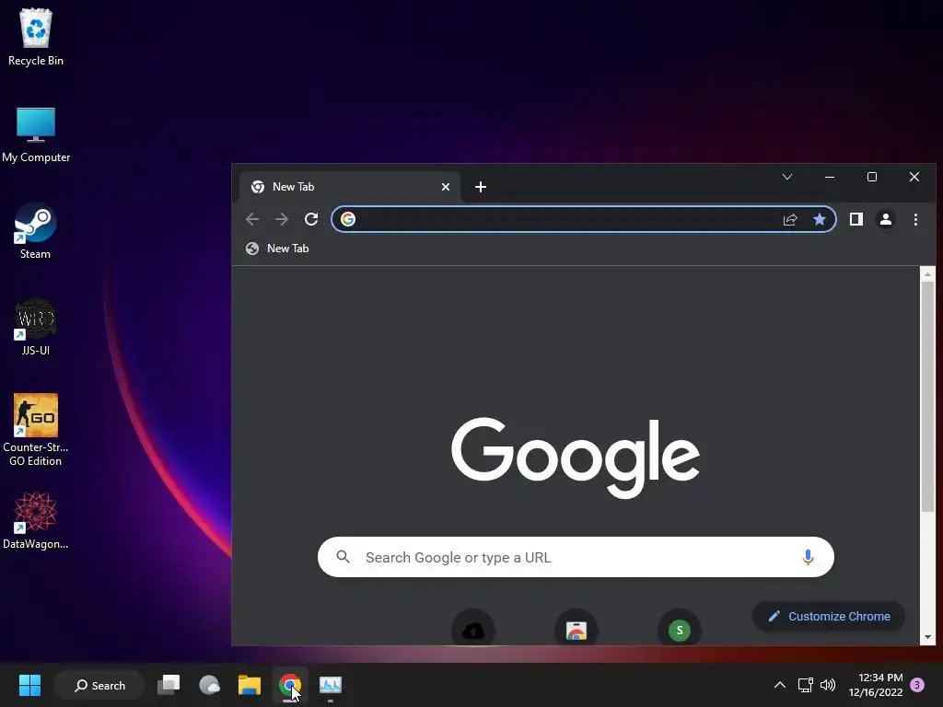The image size is (943, 707).
Task: Click the taskbar Search box
Action: tap(99, 685)
